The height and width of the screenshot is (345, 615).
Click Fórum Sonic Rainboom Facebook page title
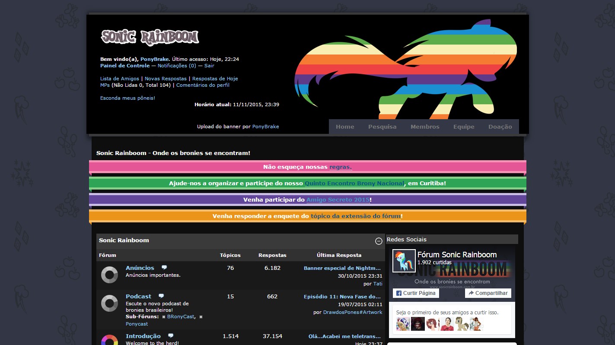pyautogui.click(x=457, y=255)
